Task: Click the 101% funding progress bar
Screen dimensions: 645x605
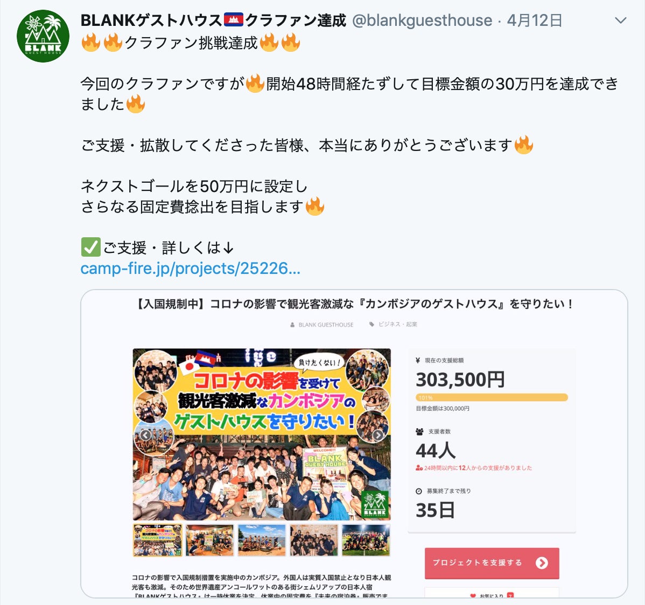Action: [492, 397]
